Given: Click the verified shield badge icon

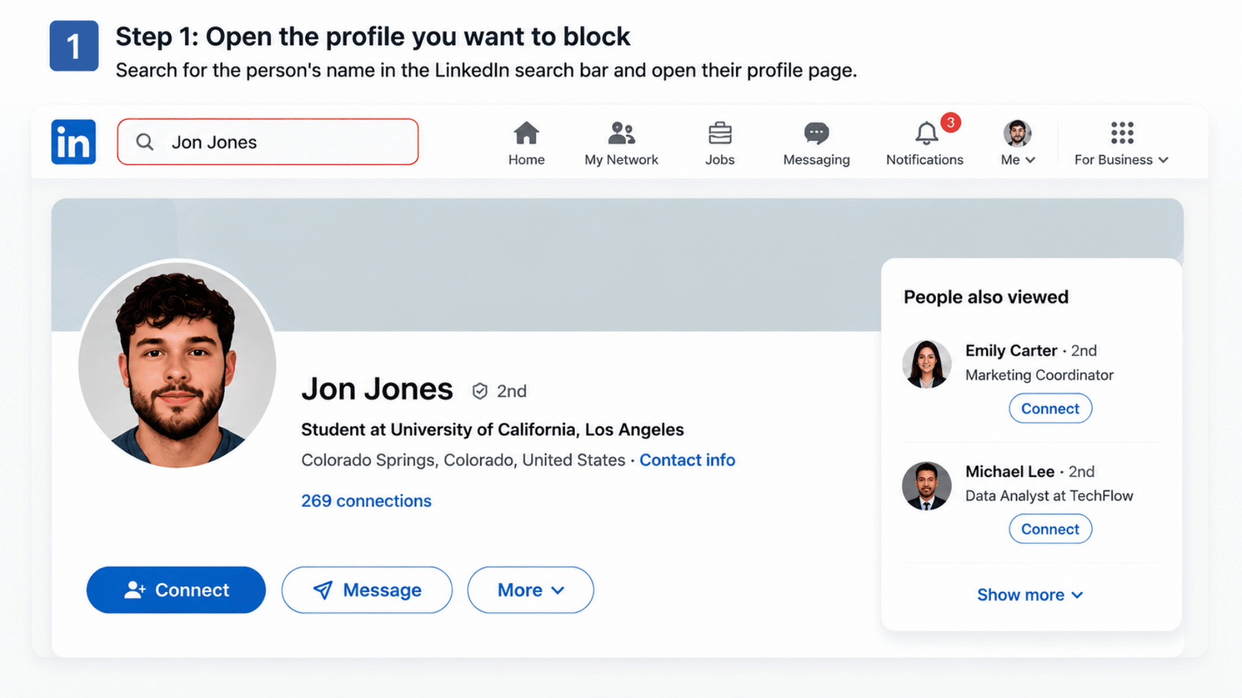Looking at the screenshot, I should 479,391.
